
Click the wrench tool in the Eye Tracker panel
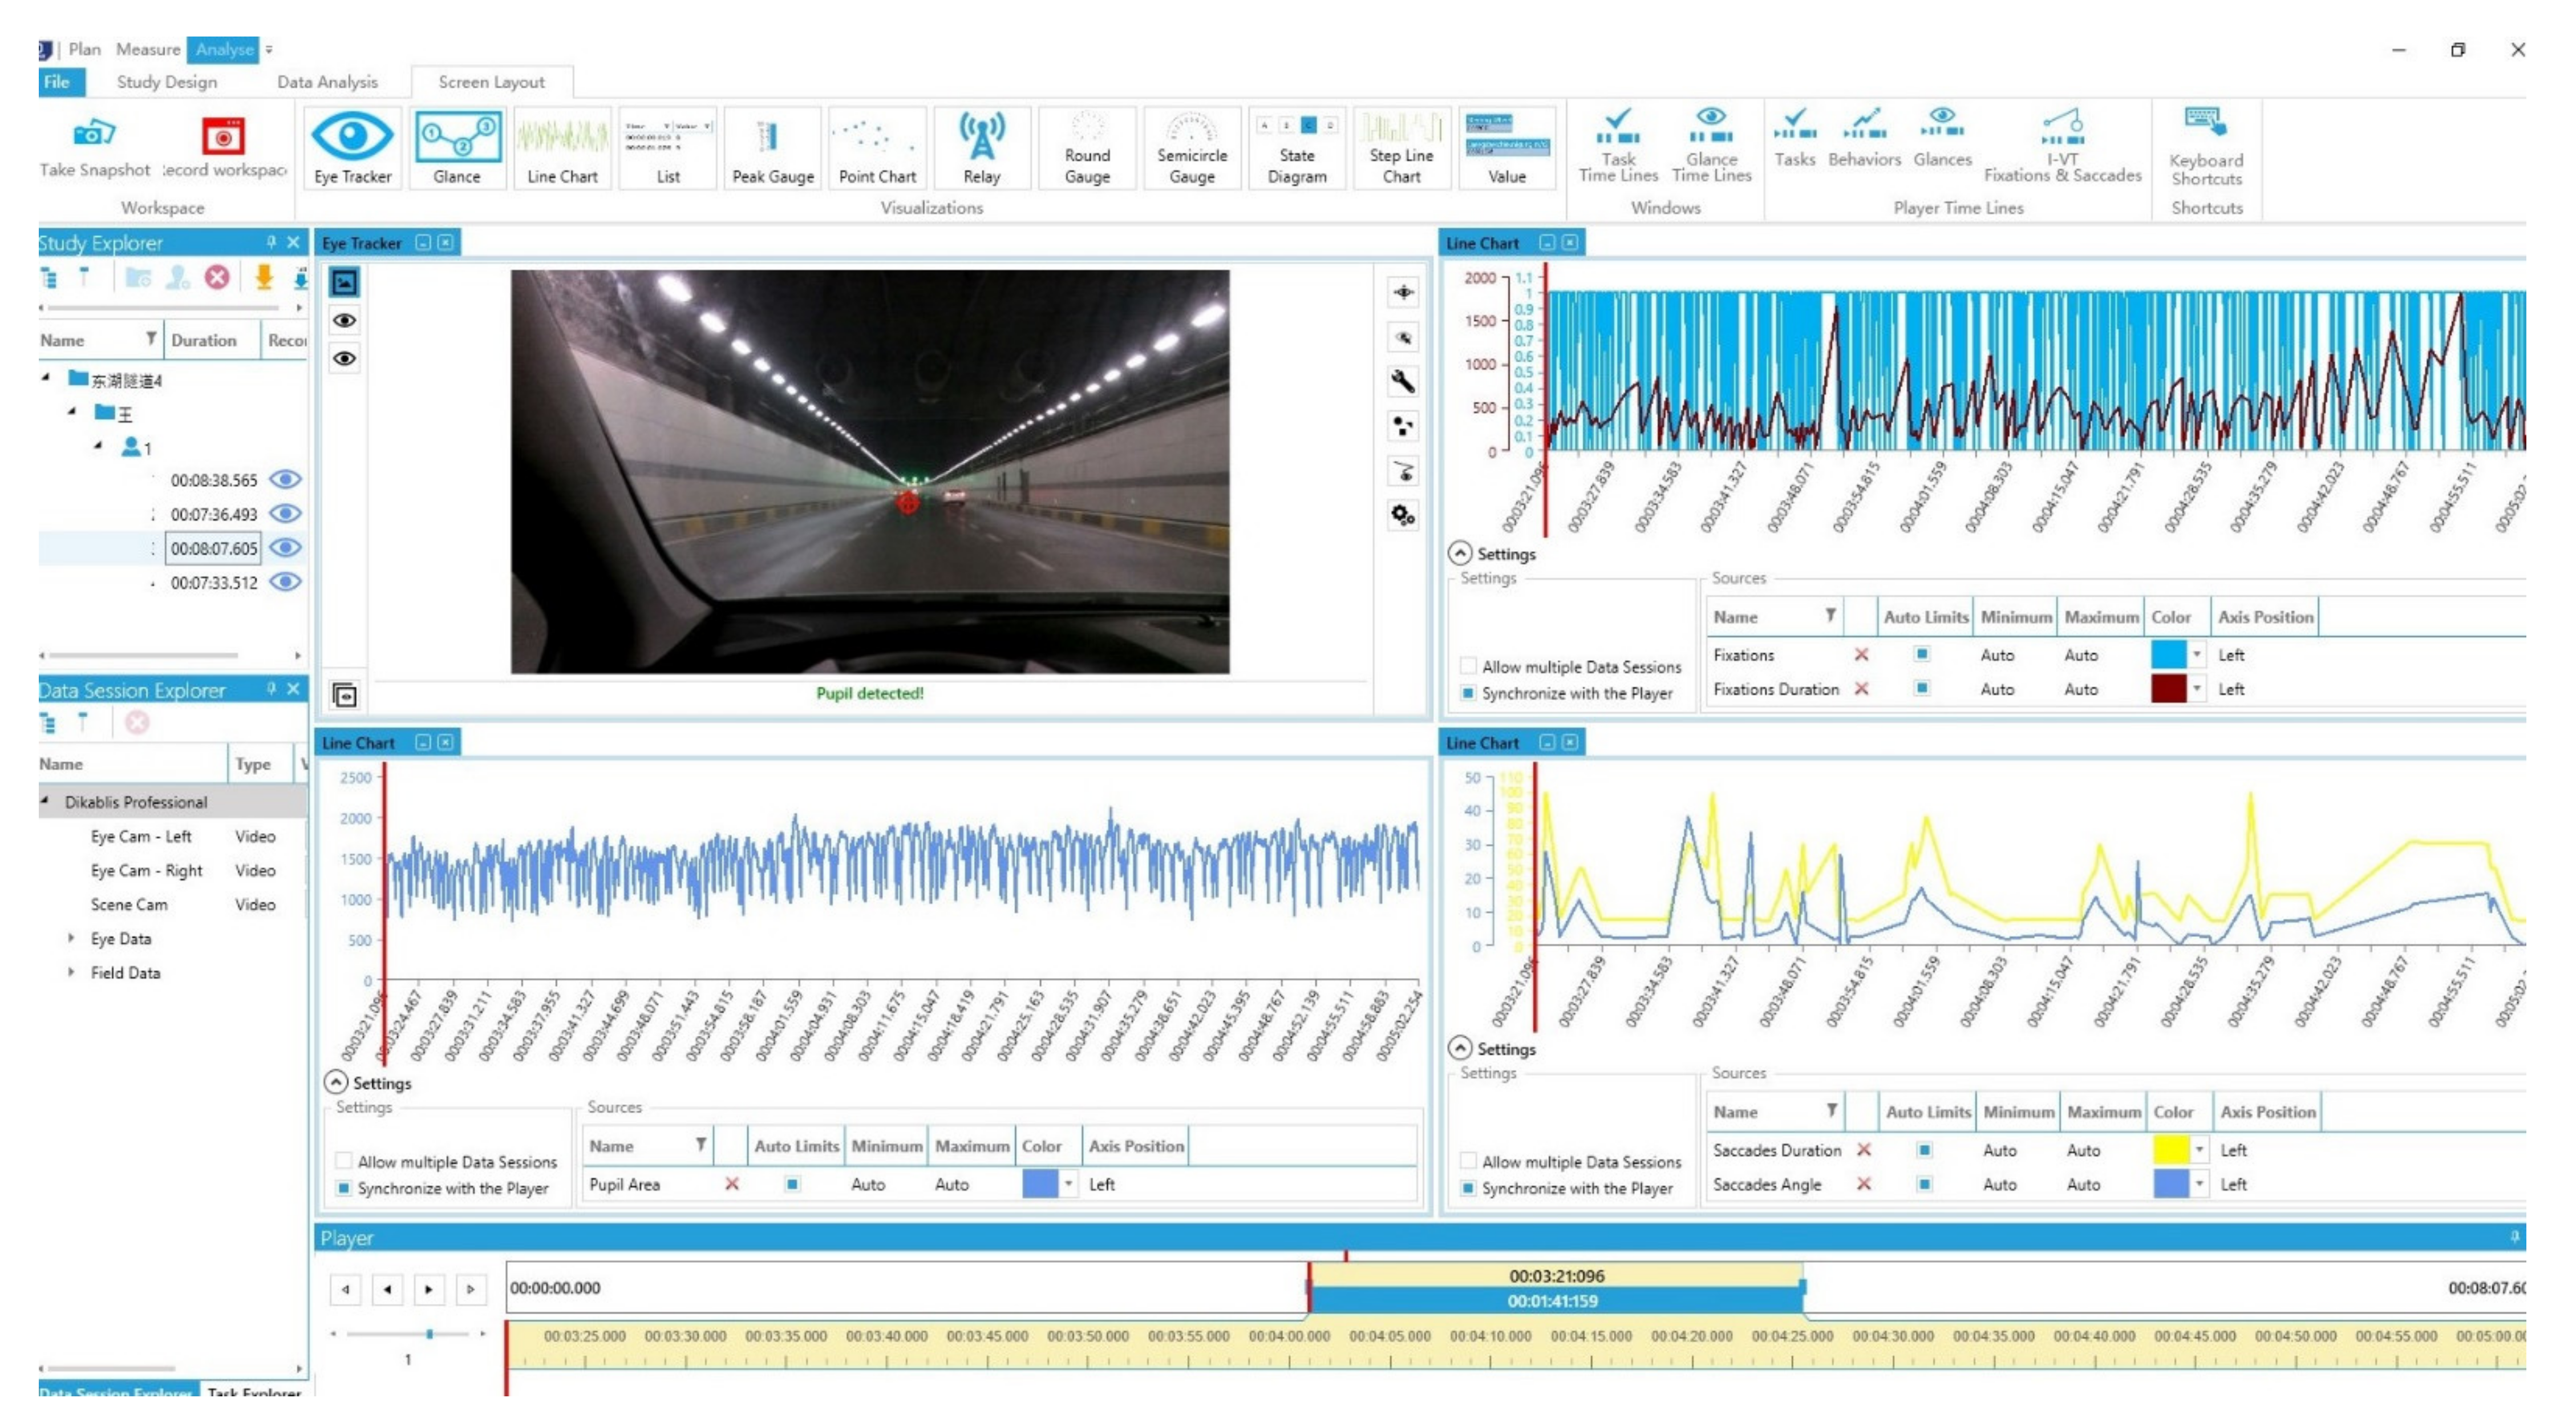pyautogui.click(x=1402, y=382)
